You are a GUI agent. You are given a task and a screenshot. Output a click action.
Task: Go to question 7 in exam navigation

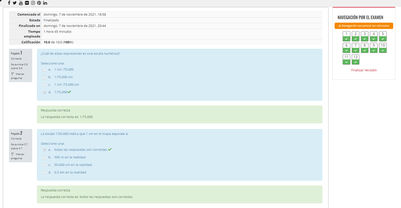pyautogui.click(x=356, y=48)
